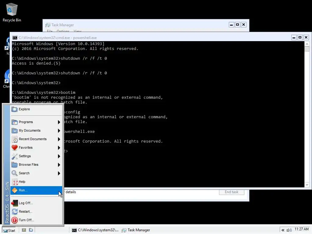Click the Show Desktop quick launch icon
The image size is (312, 234).
(24, 230)
